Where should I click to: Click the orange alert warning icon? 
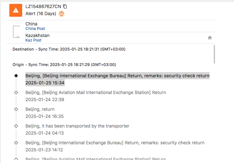pyautogui.click(x=16, y=10)
